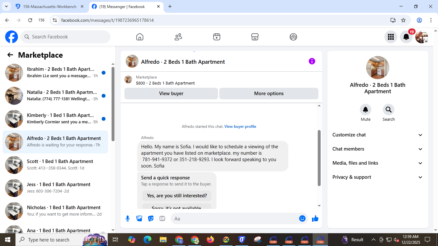Open Chrome three-dot menu
438x246 pixels.
tap(430, 20)
